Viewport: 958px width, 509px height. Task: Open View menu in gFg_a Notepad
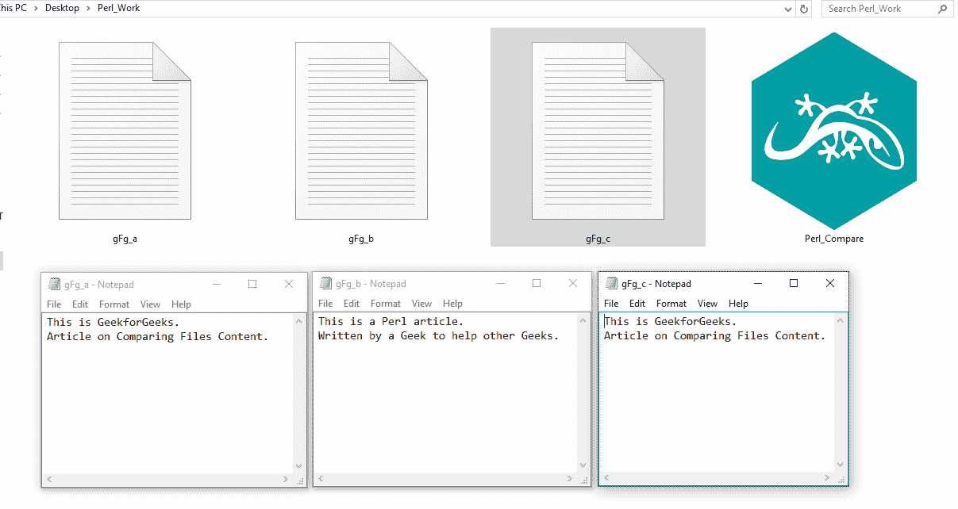150,304
